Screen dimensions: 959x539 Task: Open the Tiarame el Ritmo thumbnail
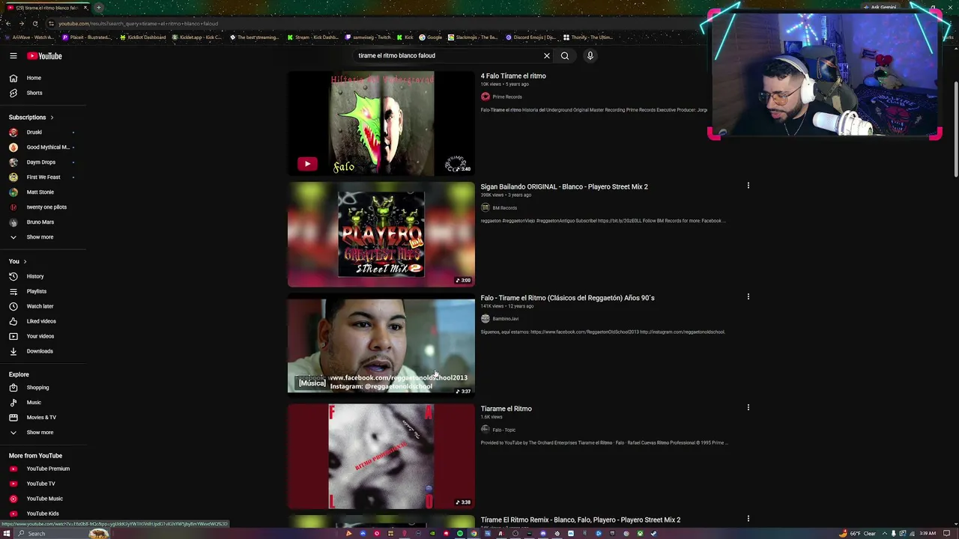[381, 457]
